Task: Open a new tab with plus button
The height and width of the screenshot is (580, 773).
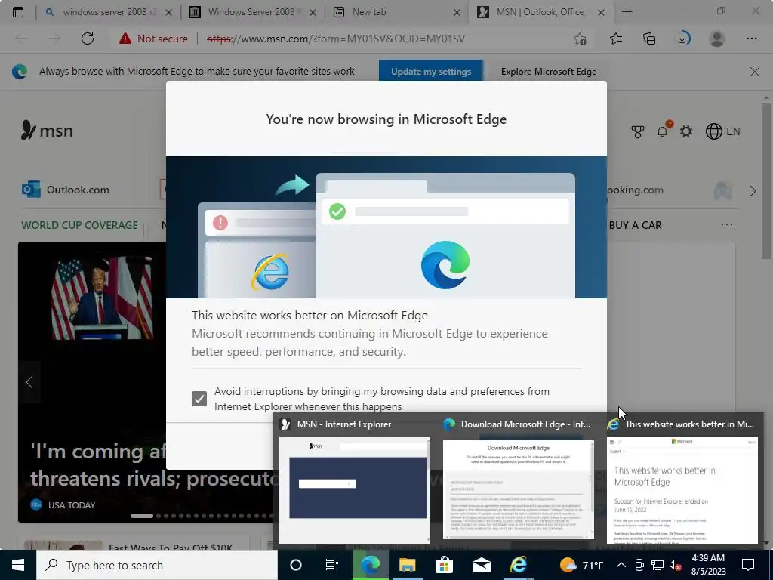Action: pos(627,12)
